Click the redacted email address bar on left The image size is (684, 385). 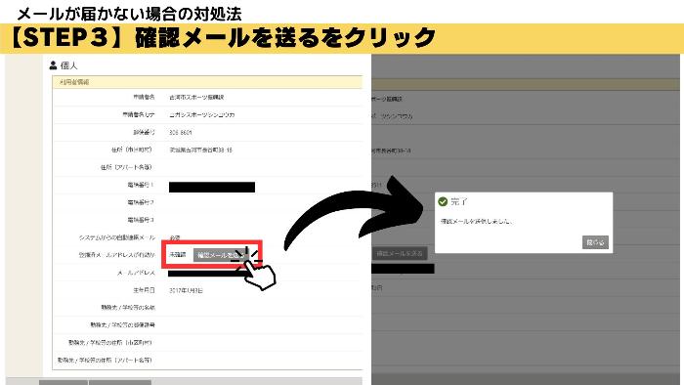coord(205,274)
